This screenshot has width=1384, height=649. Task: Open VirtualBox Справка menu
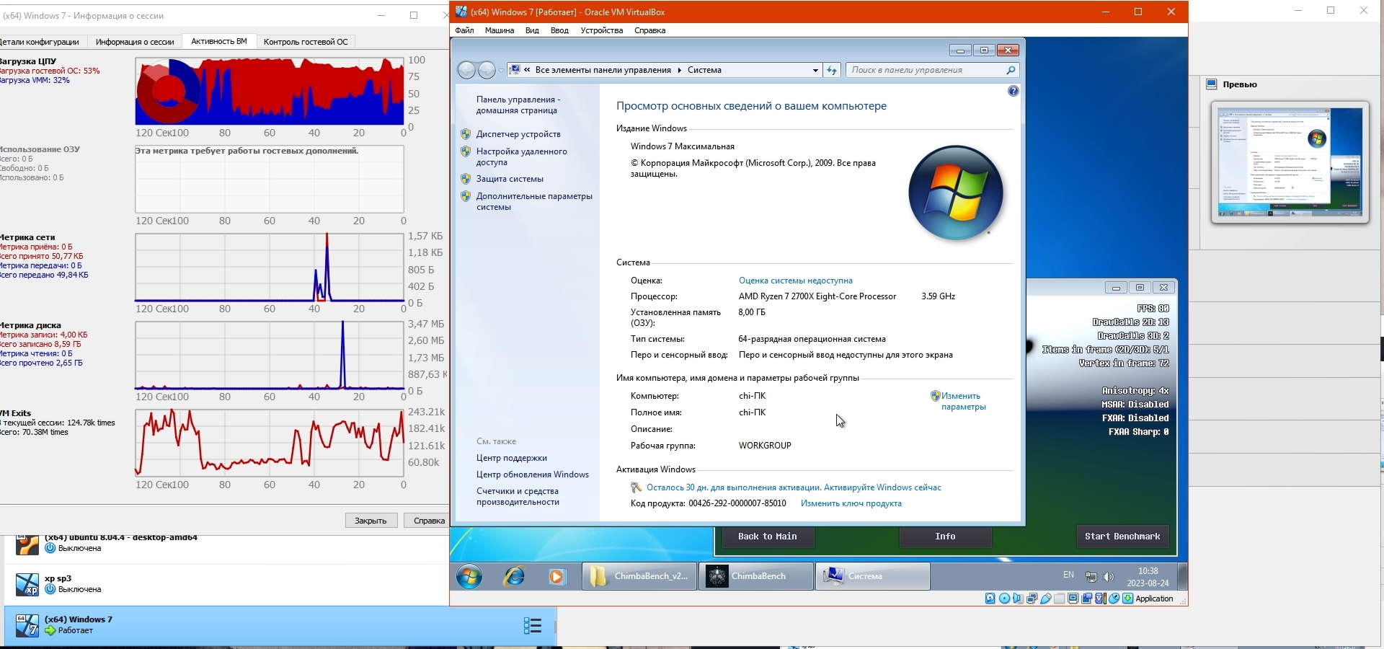pyautogui.click(x=650, y=30)
